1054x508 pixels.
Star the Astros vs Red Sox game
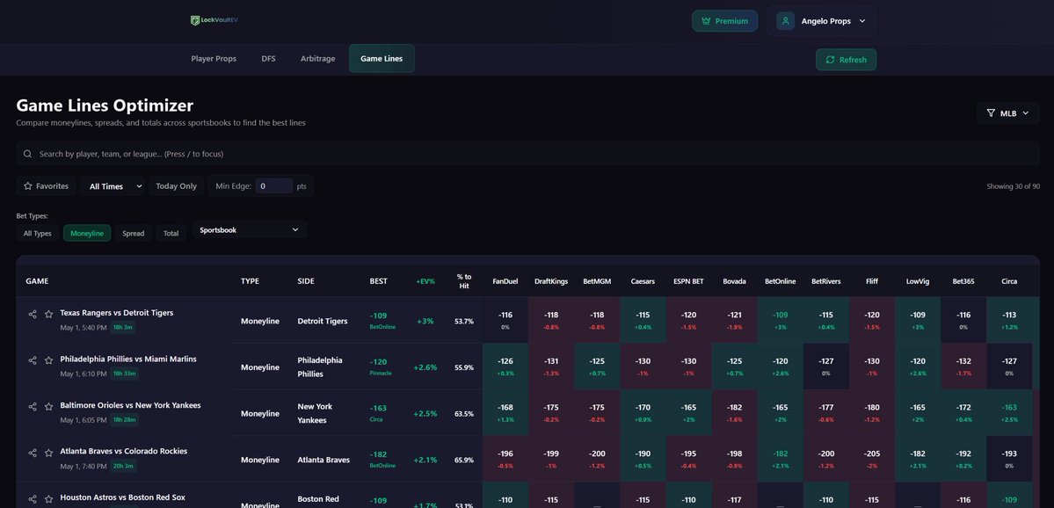tap(49, 499)
